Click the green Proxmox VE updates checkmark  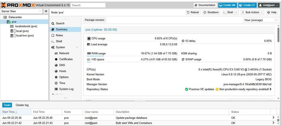(186, 89)
